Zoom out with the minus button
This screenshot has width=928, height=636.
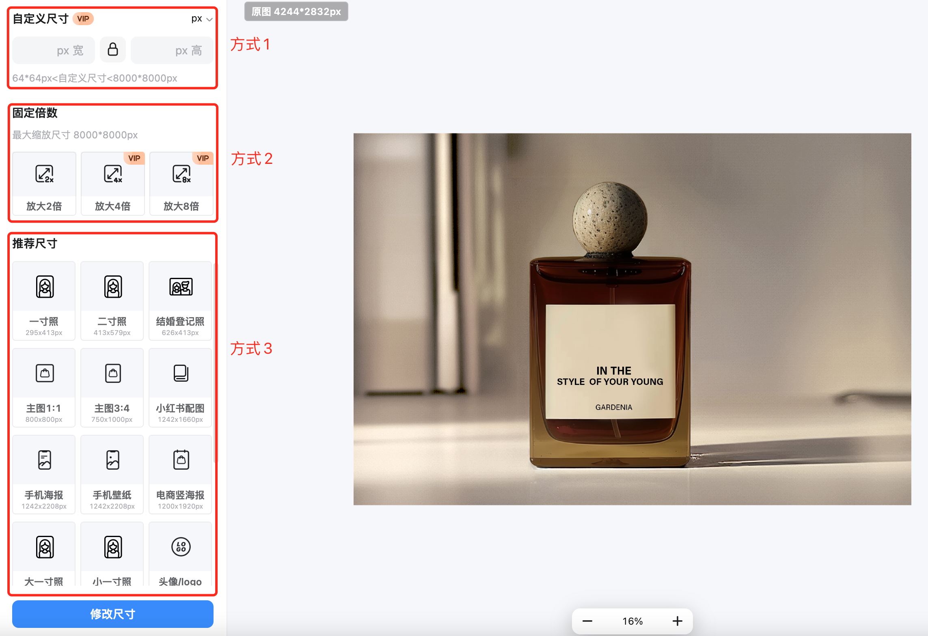587,621
